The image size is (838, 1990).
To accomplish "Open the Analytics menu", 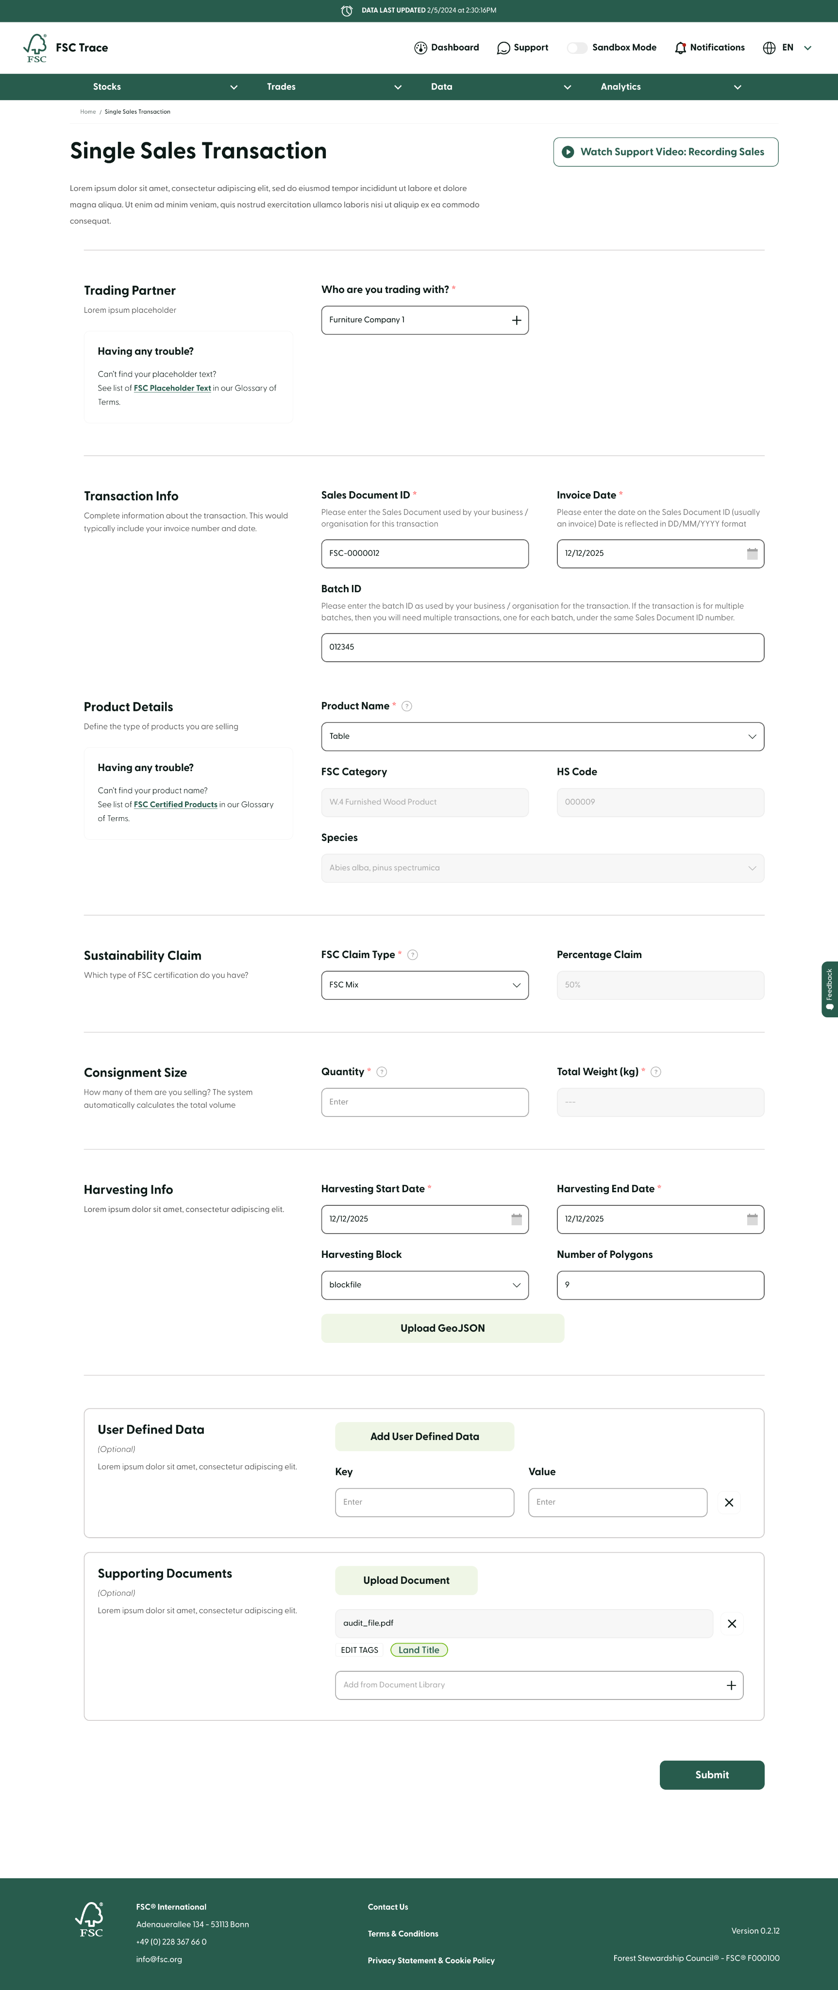I will [x=670, y=87].
